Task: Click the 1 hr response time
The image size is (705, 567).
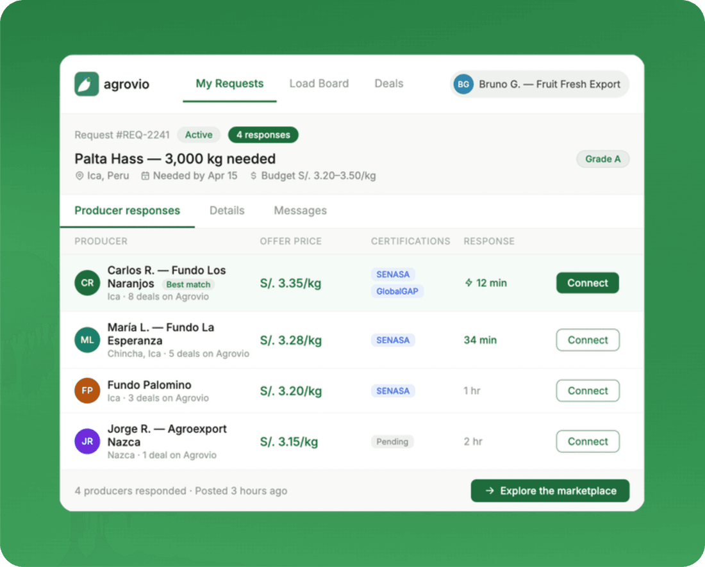Action: tap(472, 391)
